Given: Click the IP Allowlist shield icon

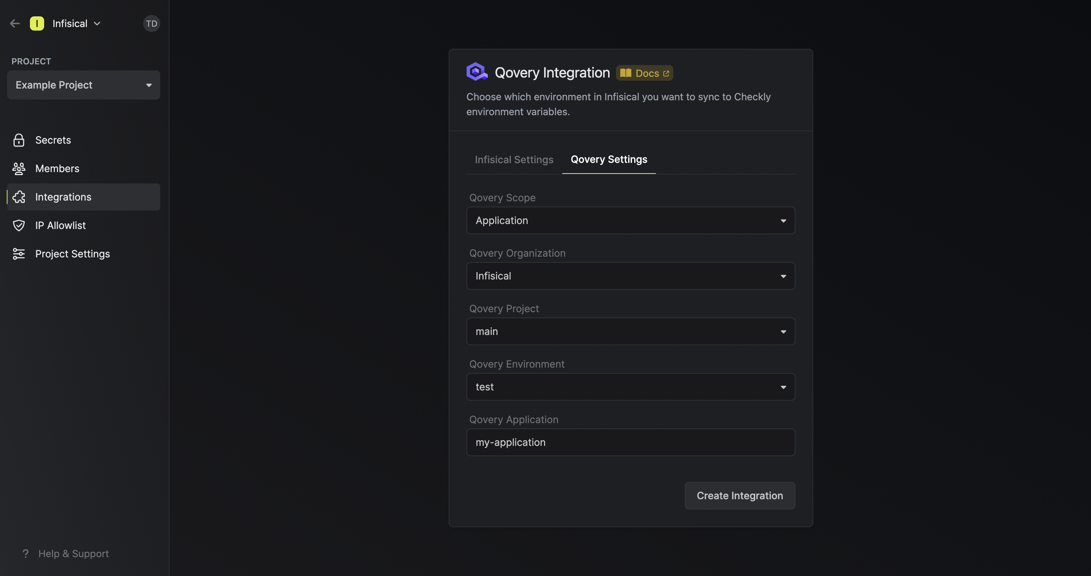Looking at the screenshot, I should pyautogui.click(x=19, y=225).
